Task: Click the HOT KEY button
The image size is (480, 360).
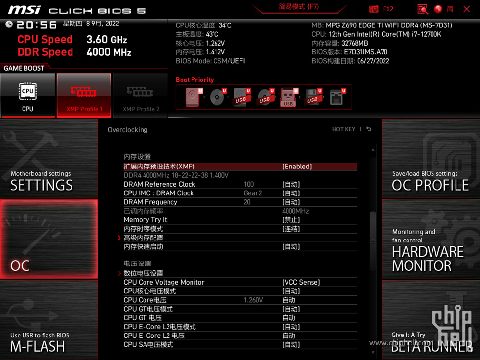Action: 343,129
